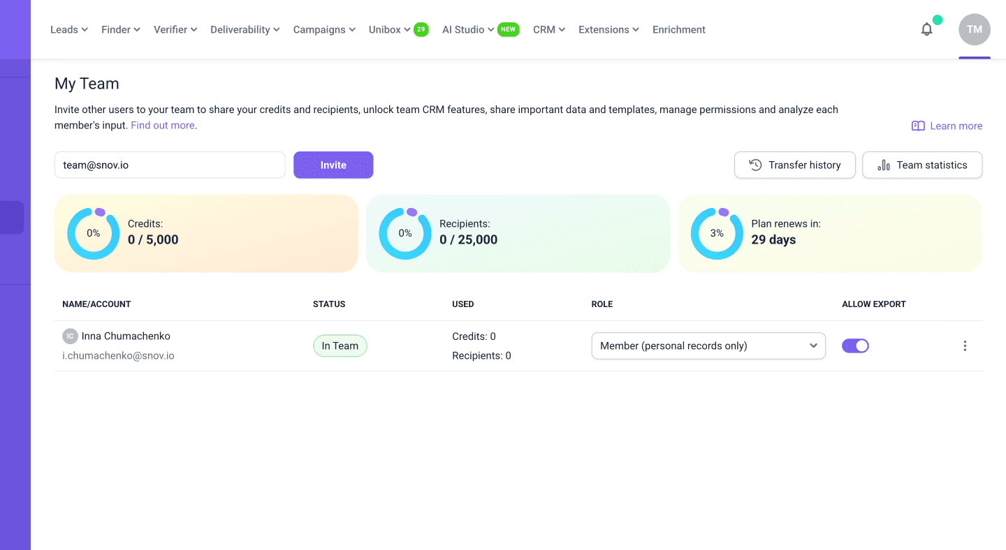The height and width of the screenshot is (550, 1006).
Task: Click the Recipients donut chart
Action: [405, 233]
